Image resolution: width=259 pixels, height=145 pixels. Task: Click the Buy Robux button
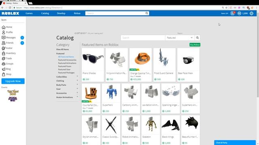coord(195,45)
